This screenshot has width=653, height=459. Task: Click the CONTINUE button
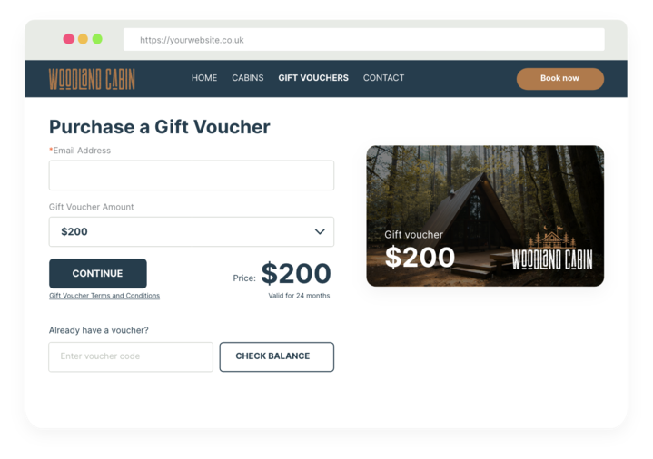[98, 273]
